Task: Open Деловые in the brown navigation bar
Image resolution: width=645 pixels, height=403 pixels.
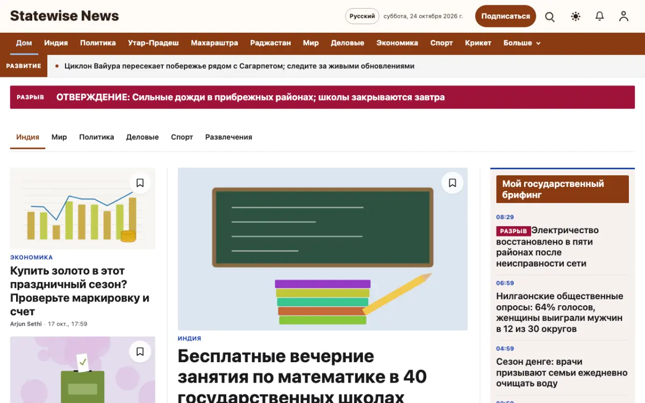Action: [x=347, y=43]
